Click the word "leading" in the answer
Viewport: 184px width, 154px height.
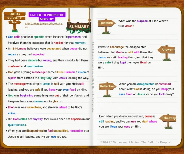pyautogui.click(x=123, y=57)
